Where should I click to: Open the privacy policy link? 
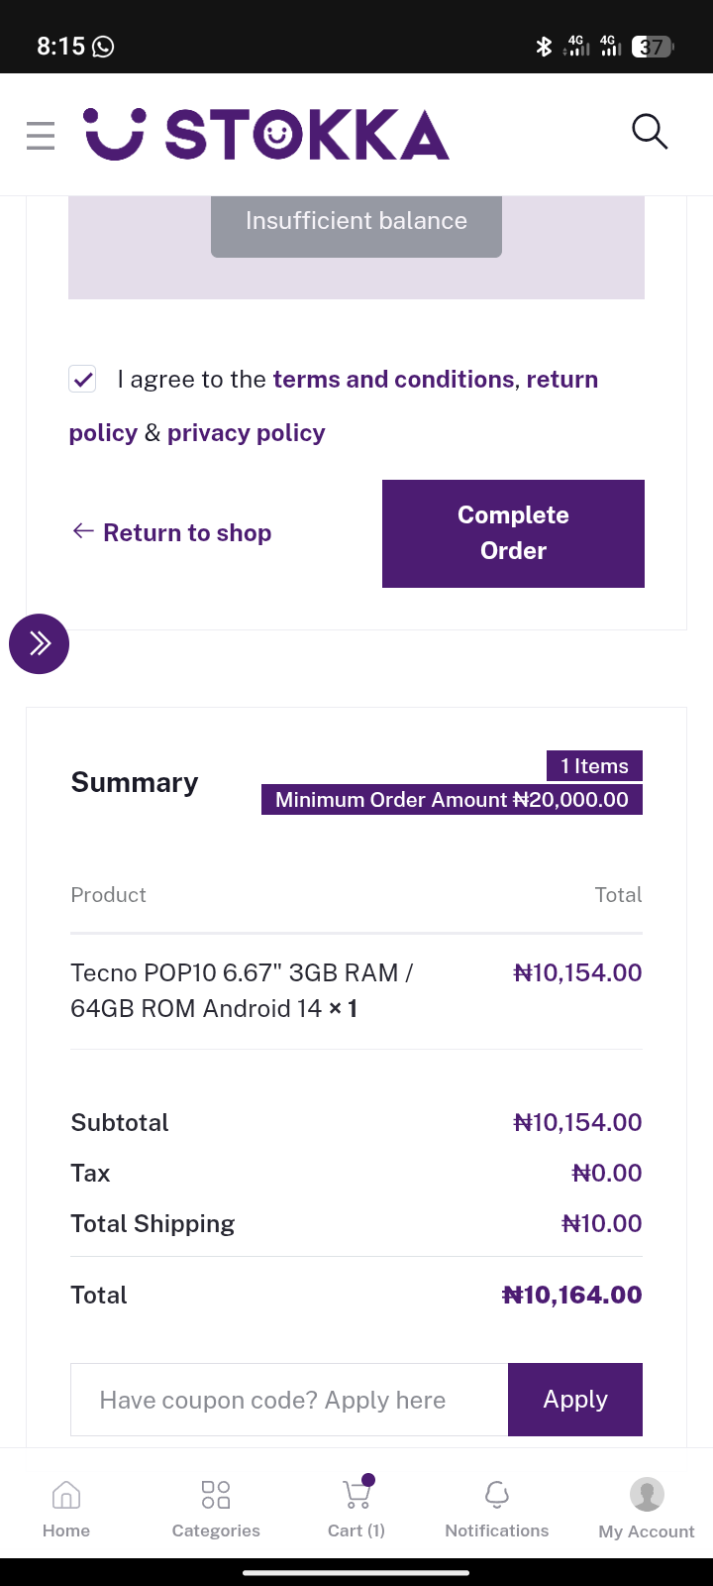pos(246,433)
